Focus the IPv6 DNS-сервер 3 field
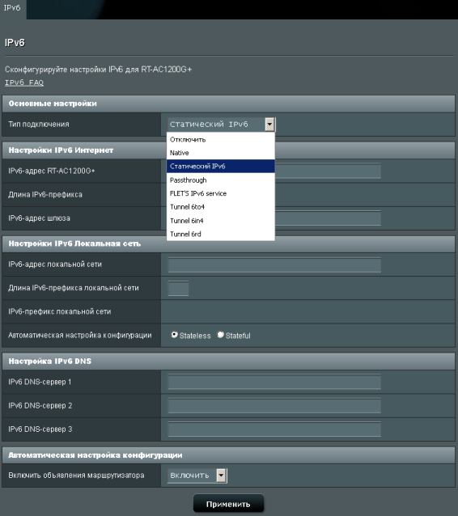The width and height of the screenshot is (458, 516). tap(274, 429)
